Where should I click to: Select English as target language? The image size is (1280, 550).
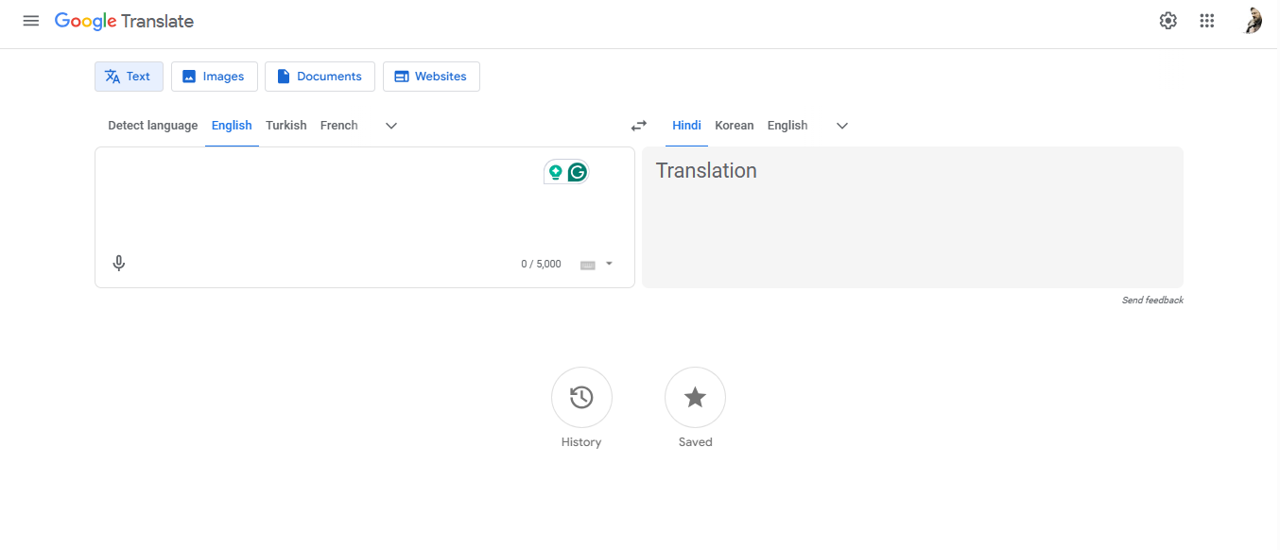(x=787, y=126)
